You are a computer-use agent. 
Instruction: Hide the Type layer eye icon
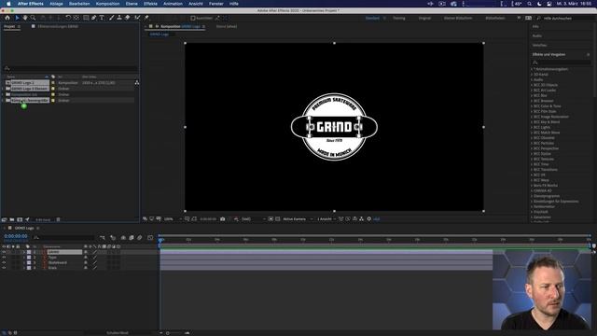point(4,258)
